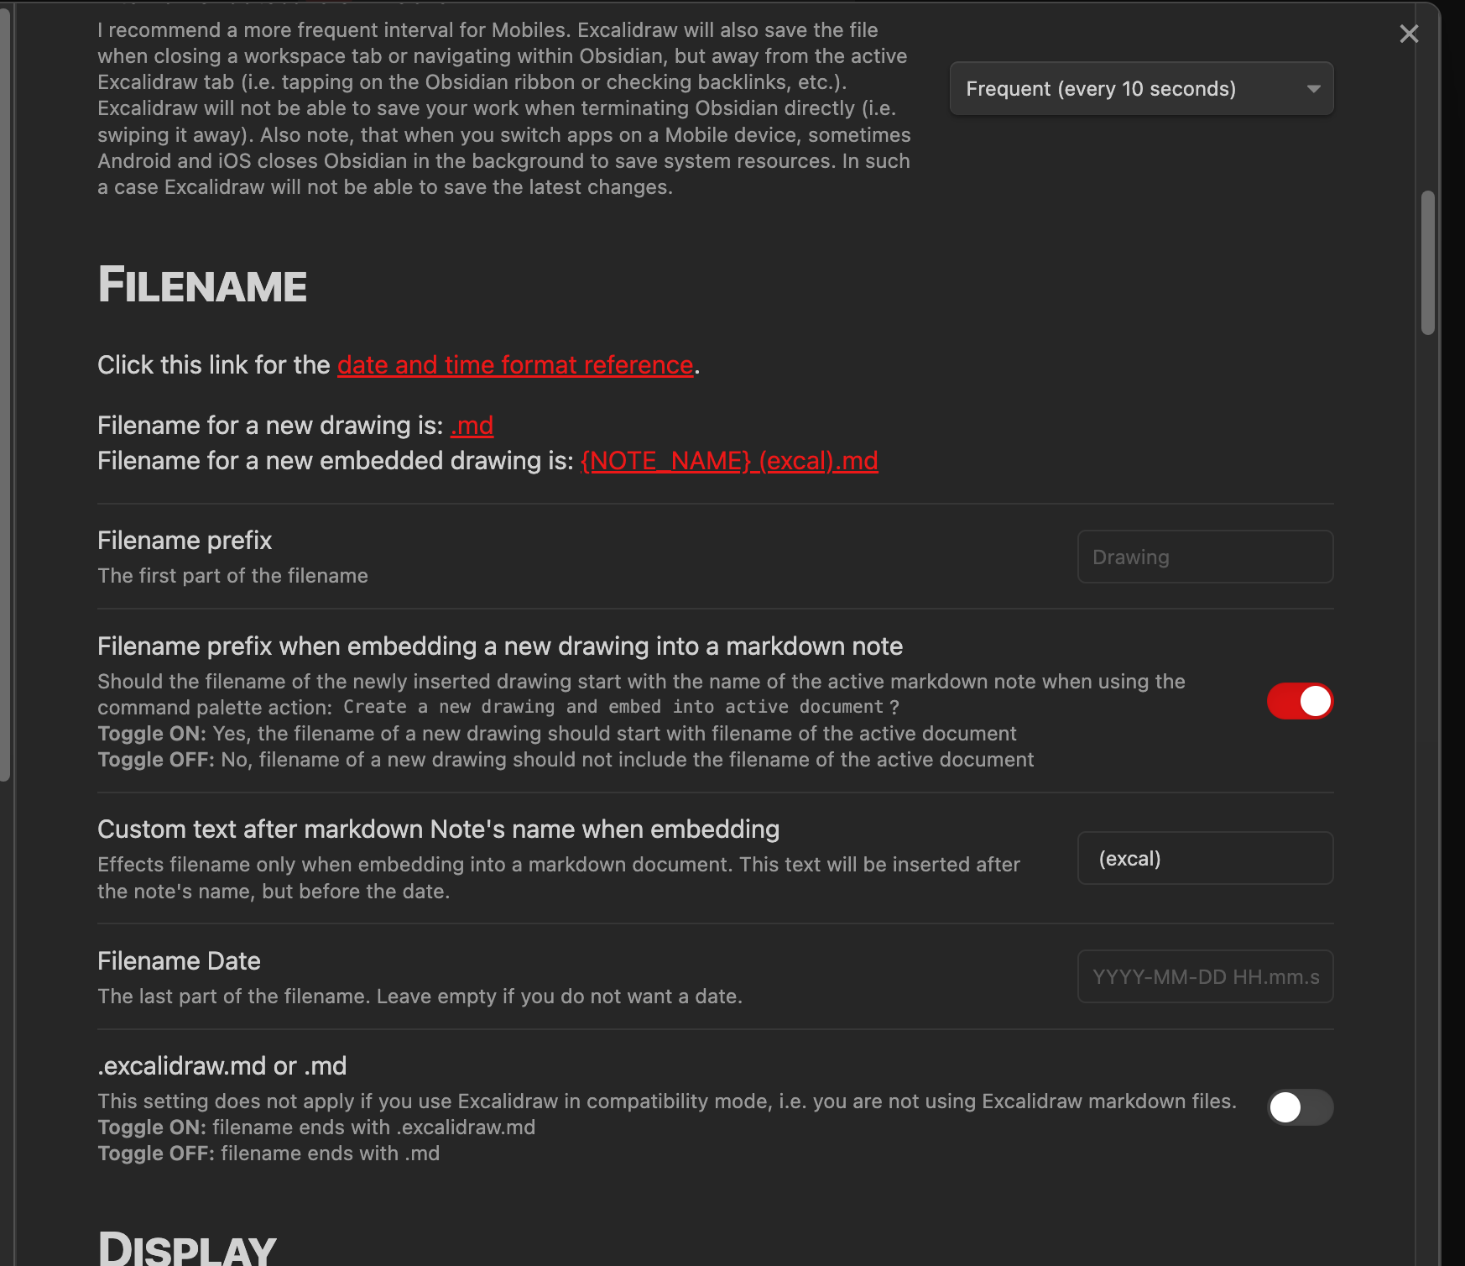The width and height of the screenshot is (1465, 1266).
Task: Click the "Filename" section heading
Action: pos(201,284)
